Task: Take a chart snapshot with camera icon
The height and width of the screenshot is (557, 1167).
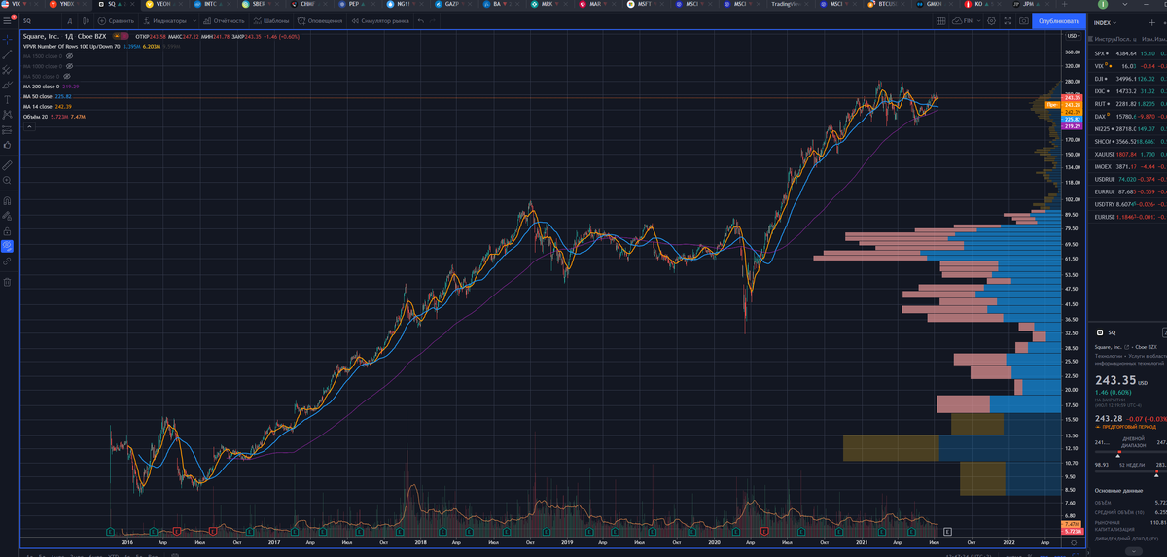Action: tap(1023, 20)
